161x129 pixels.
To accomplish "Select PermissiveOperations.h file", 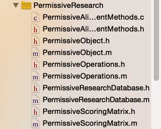I will point(84,64).
